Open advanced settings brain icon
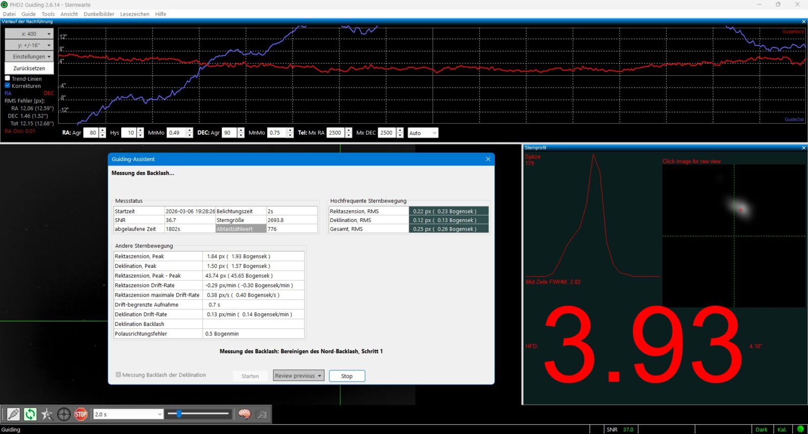Screen dimensions: 808x434 pos(244,414)
